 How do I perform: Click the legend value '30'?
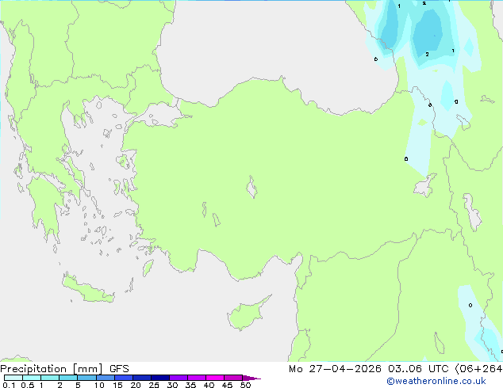click(x=172, y=385)
